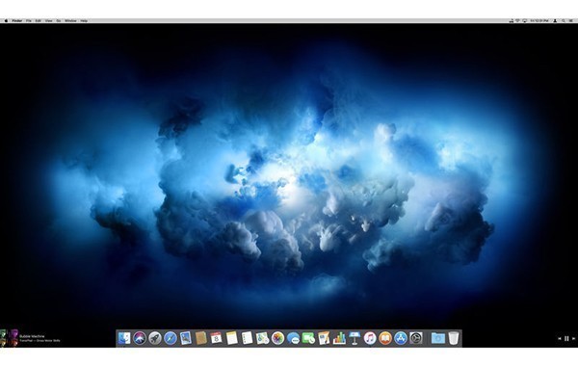Open the Numbers chart icon in Dock
This screenshot has height=366, width=578.
point(339,338)
